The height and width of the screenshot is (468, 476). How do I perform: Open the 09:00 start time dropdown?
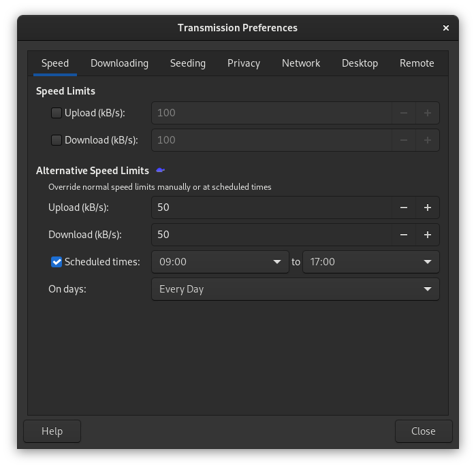(220, 262)
